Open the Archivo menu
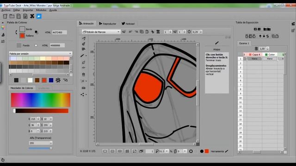 click(6, 10)
